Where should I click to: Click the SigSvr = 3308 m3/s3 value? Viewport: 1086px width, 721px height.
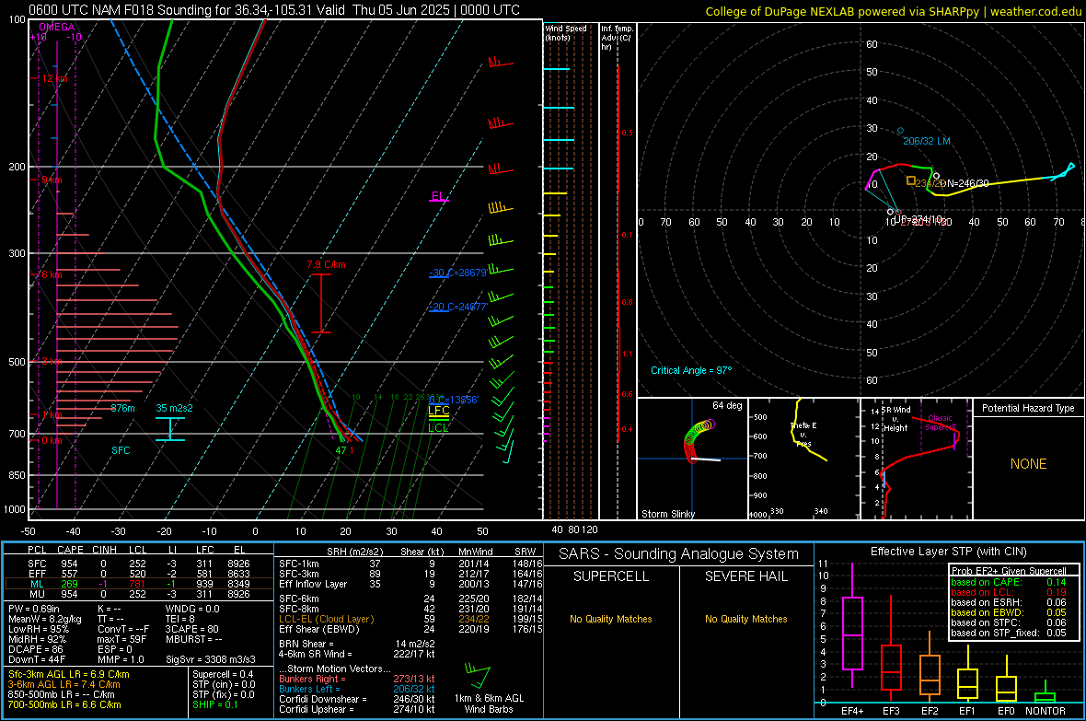211,659
